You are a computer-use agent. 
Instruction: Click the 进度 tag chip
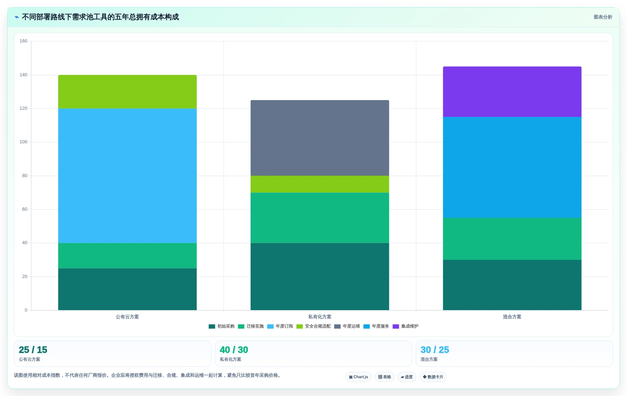(x=407, y=377)
